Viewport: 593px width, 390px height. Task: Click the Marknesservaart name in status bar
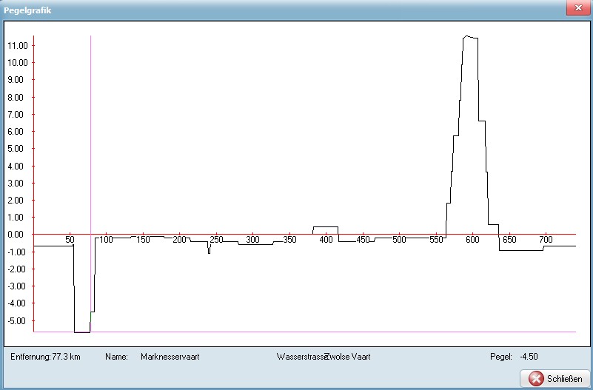tap(170, 357)
